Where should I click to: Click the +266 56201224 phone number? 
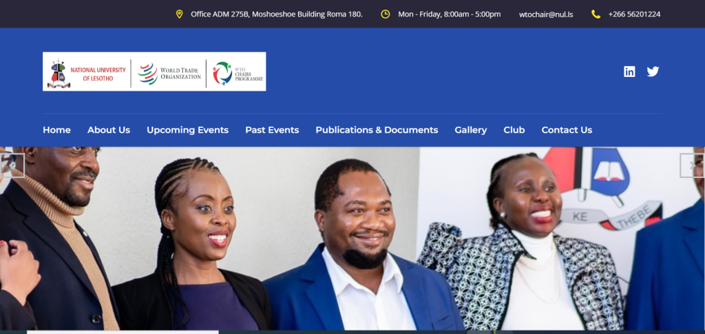[x=634, y=14]
